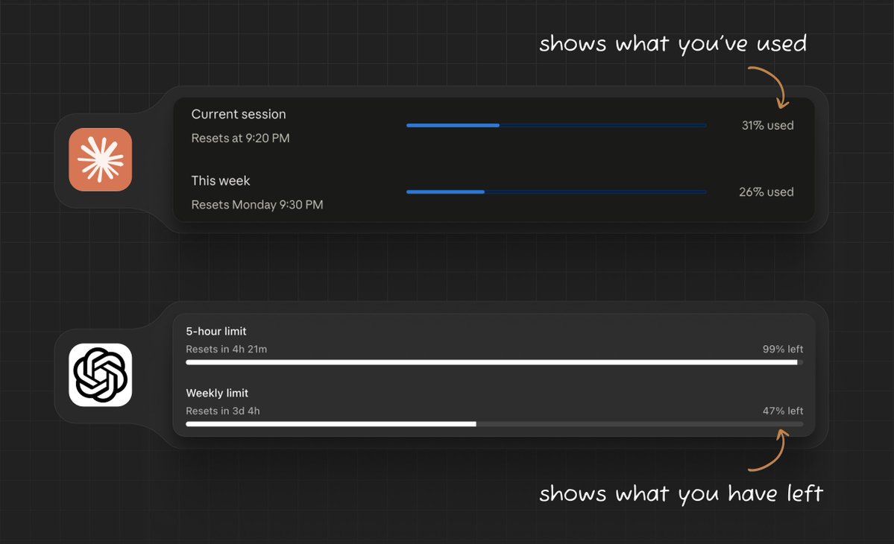Click the This week usage progress bar

click(x=556, y=192)
